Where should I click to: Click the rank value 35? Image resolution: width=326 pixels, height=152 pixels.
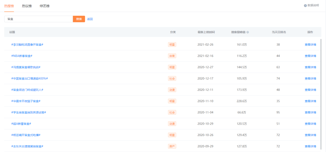tap(278, 101)
